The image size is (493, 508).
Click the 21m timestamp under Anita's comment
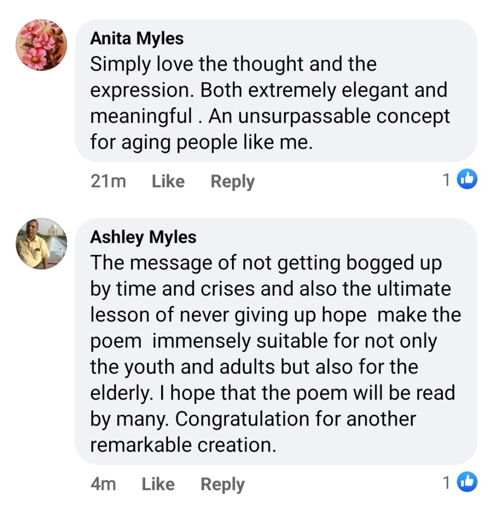108,182
